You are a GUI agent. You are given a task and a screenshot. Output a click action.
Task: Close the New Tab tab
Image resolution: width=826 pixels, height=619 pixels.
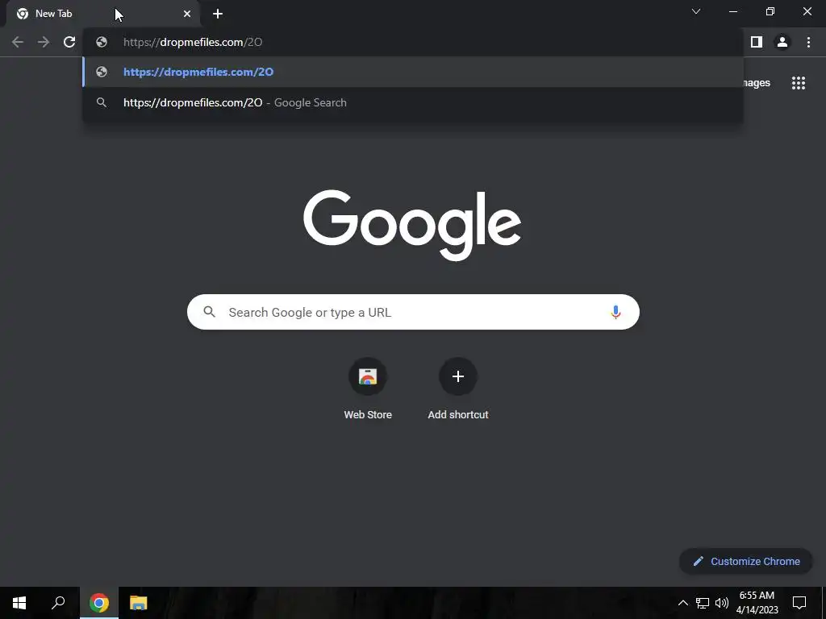click(x=187, y=14)
